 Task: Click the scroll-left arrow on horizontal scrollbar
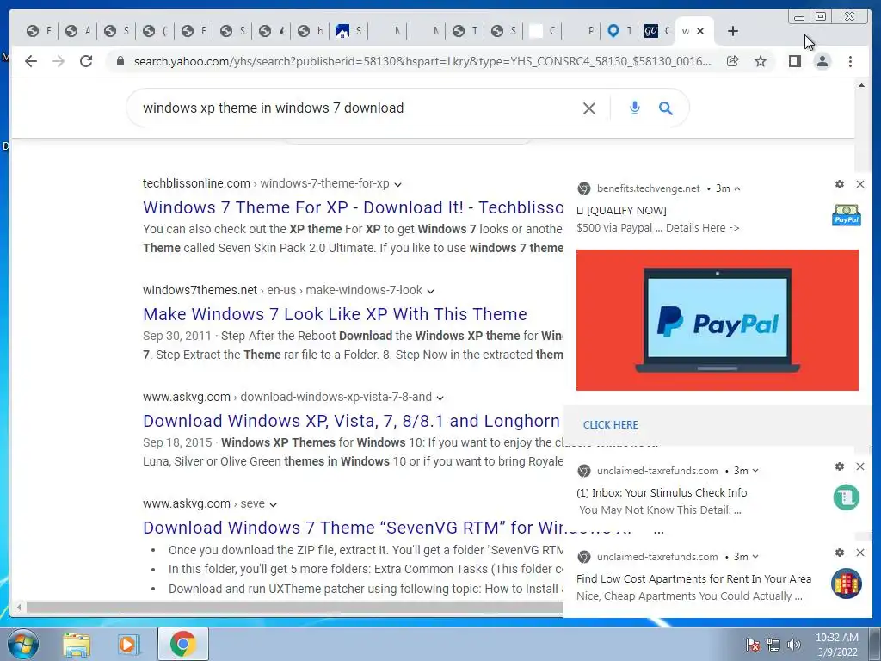click(19, 607)
